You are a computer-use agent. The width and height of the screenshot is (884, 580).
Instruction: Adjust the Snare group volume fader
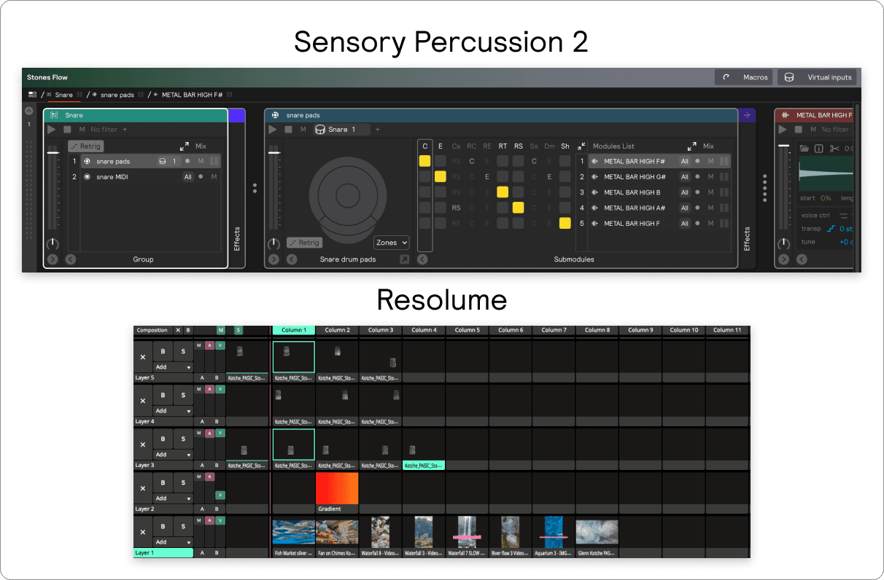53,152
